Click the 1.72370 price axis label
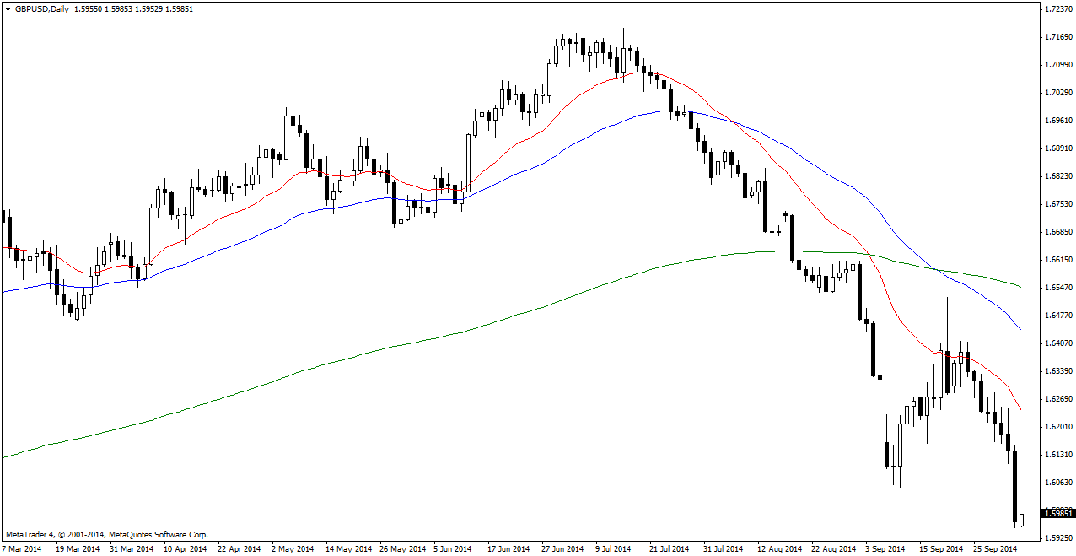1076x556 pixels. click(x=1057, y=9)
